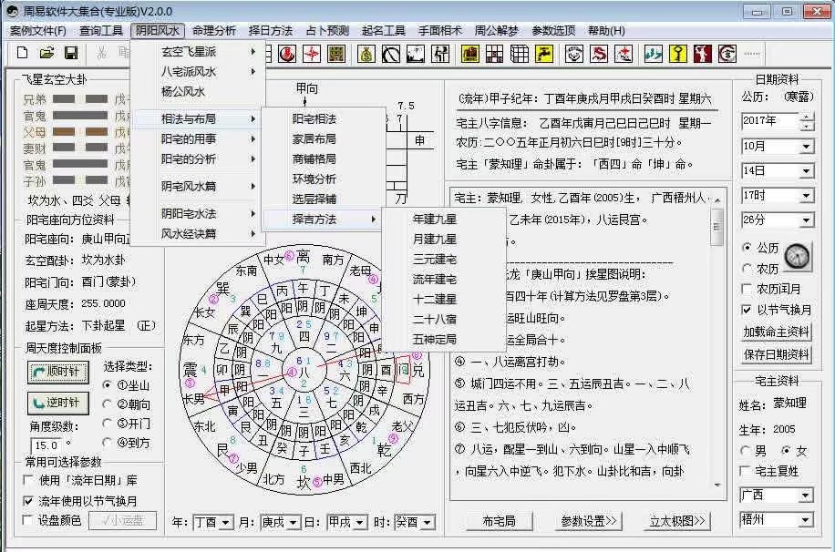Click the yellow water faucet icon

544,53
